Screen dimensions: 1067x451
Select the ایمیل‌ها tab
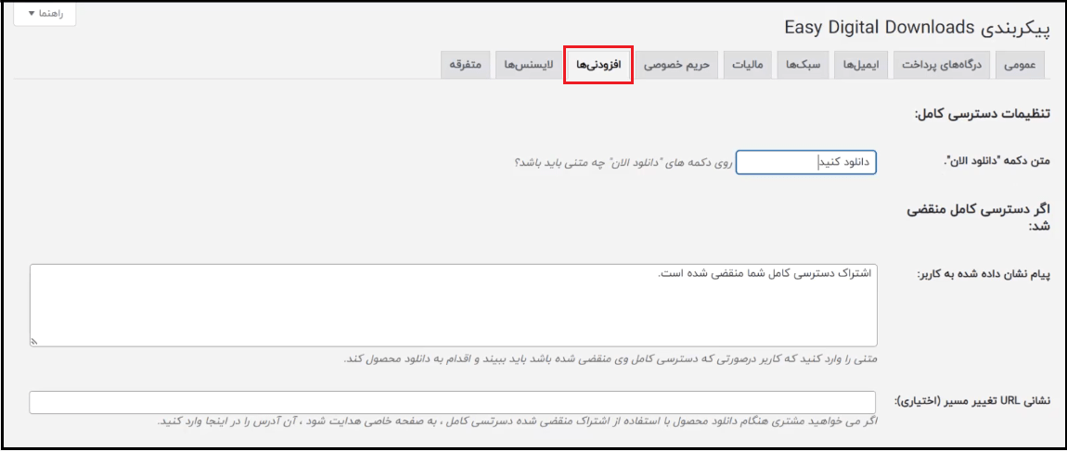coord(861,65)
